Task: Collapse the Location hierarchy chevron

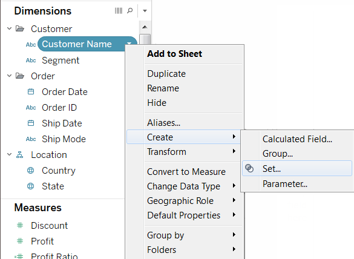Action: (x=9, y=154)
